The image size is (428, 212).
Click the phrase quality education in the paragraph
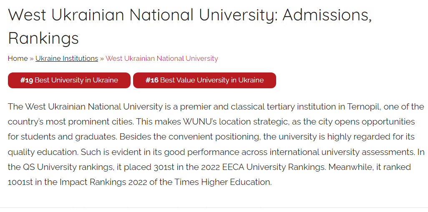[x=43, y=152]
